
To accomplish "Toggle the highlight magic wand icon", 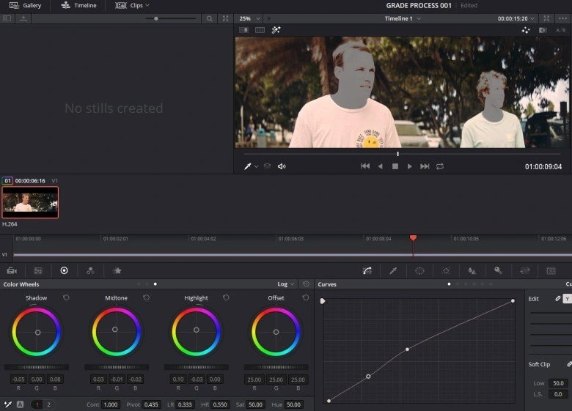I will (276, 30).
